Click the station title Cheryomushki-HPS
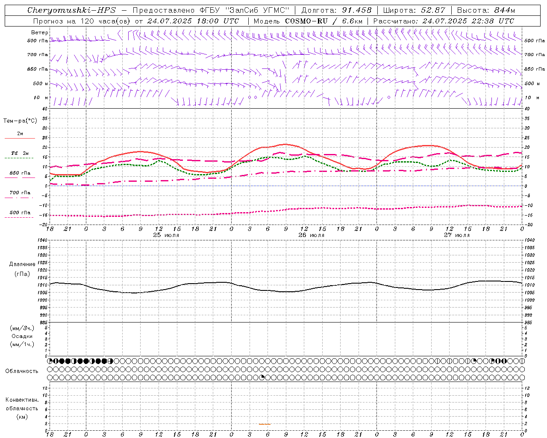This screenshot has width=547, height=438. tap(71, 10)
